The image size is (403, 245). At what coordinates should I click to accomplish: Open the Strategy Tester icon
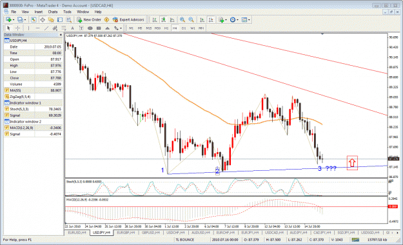click(x=68, y=19)
